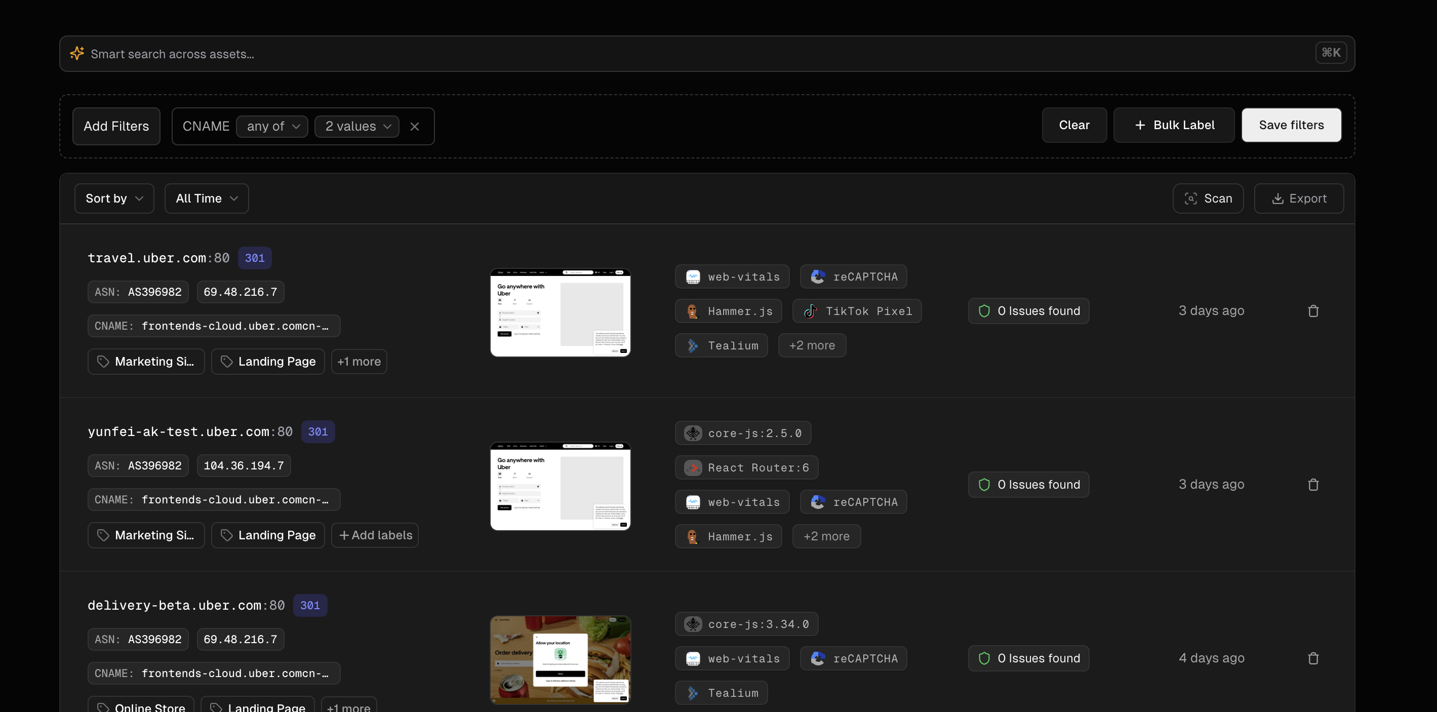This screenshot has height=712, width=1437.
Task: Click the delete icon for delivery-beta.uber.com
Action: [x=1313, y=658]
